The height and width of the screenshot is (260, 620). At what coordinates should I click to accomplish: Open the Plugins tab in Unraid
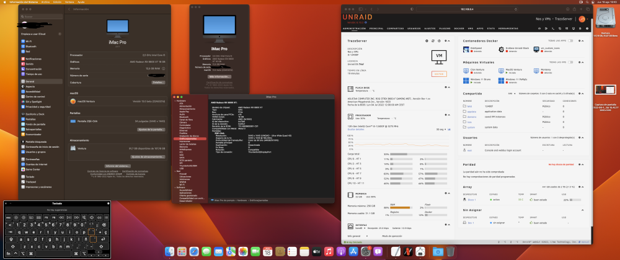(445, 29)
